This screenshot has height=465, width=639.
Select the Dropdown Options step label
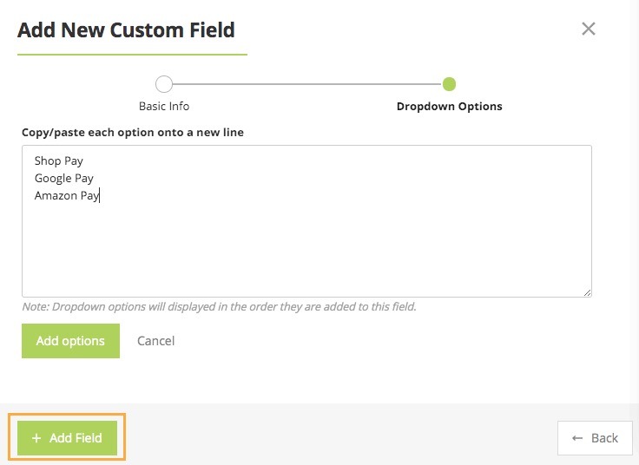point(449,107)
